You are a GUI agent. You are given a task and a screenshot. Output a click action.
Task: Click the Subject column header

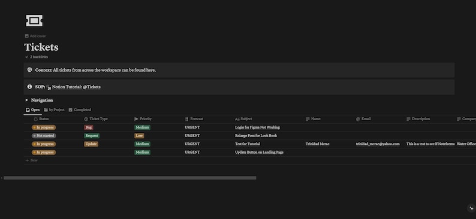(x=243, y=119)
